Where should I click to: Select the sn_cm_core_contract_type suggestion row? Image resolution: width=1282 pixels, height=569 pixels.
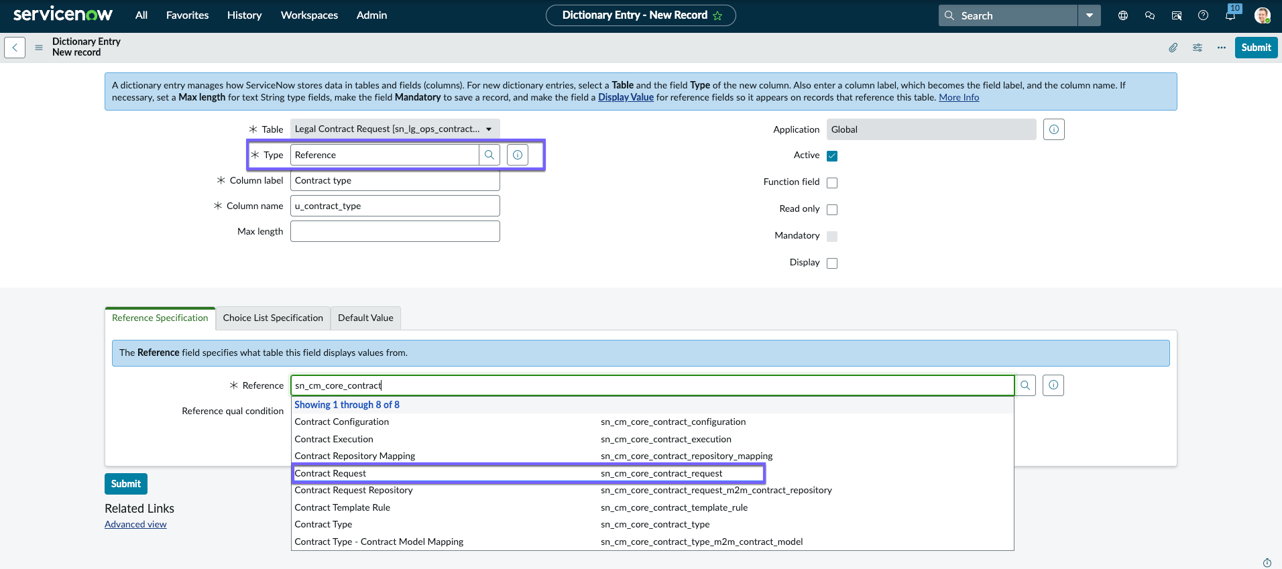(652, 525)
